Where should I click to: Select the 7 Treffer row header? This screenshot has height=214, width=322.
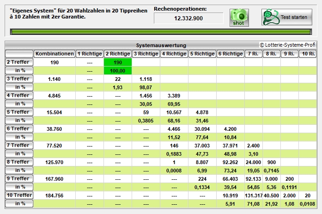click(x=19, y=145)
